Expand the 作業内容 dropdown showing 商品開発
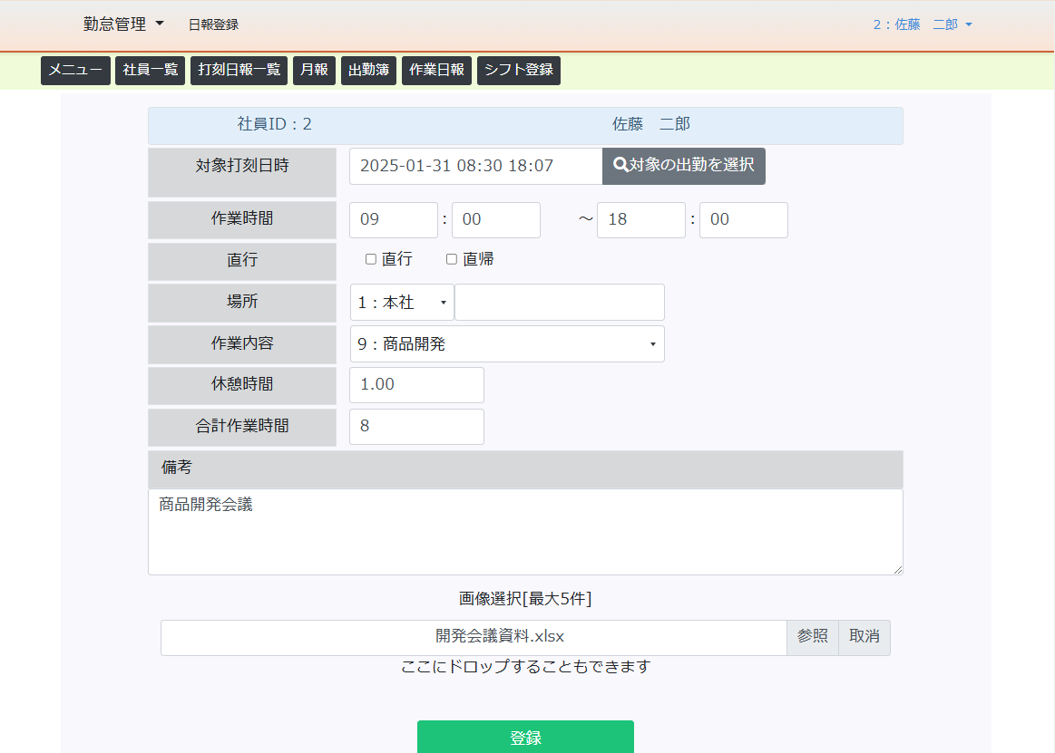The width and height of the screenshot is (1055, 753). point(506,344)
